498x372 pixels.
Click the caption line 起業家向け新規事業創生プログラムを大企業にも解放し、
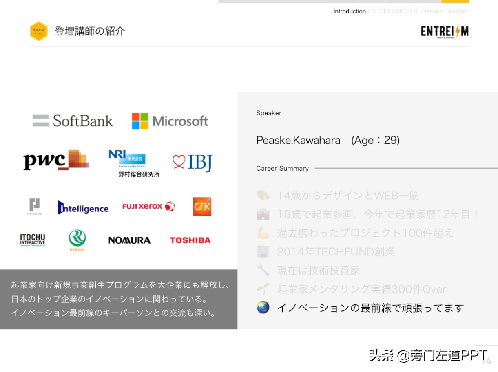pos(121,285)
